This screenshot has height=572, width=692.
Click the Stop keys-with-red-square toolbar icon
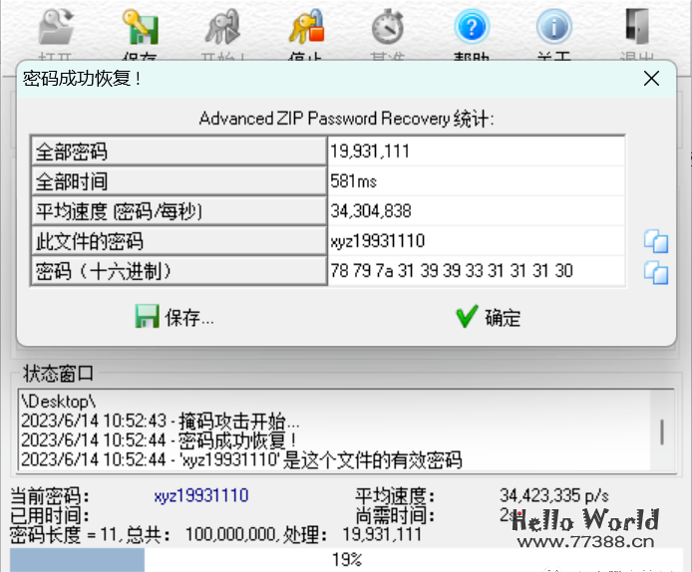click(306, 27)
